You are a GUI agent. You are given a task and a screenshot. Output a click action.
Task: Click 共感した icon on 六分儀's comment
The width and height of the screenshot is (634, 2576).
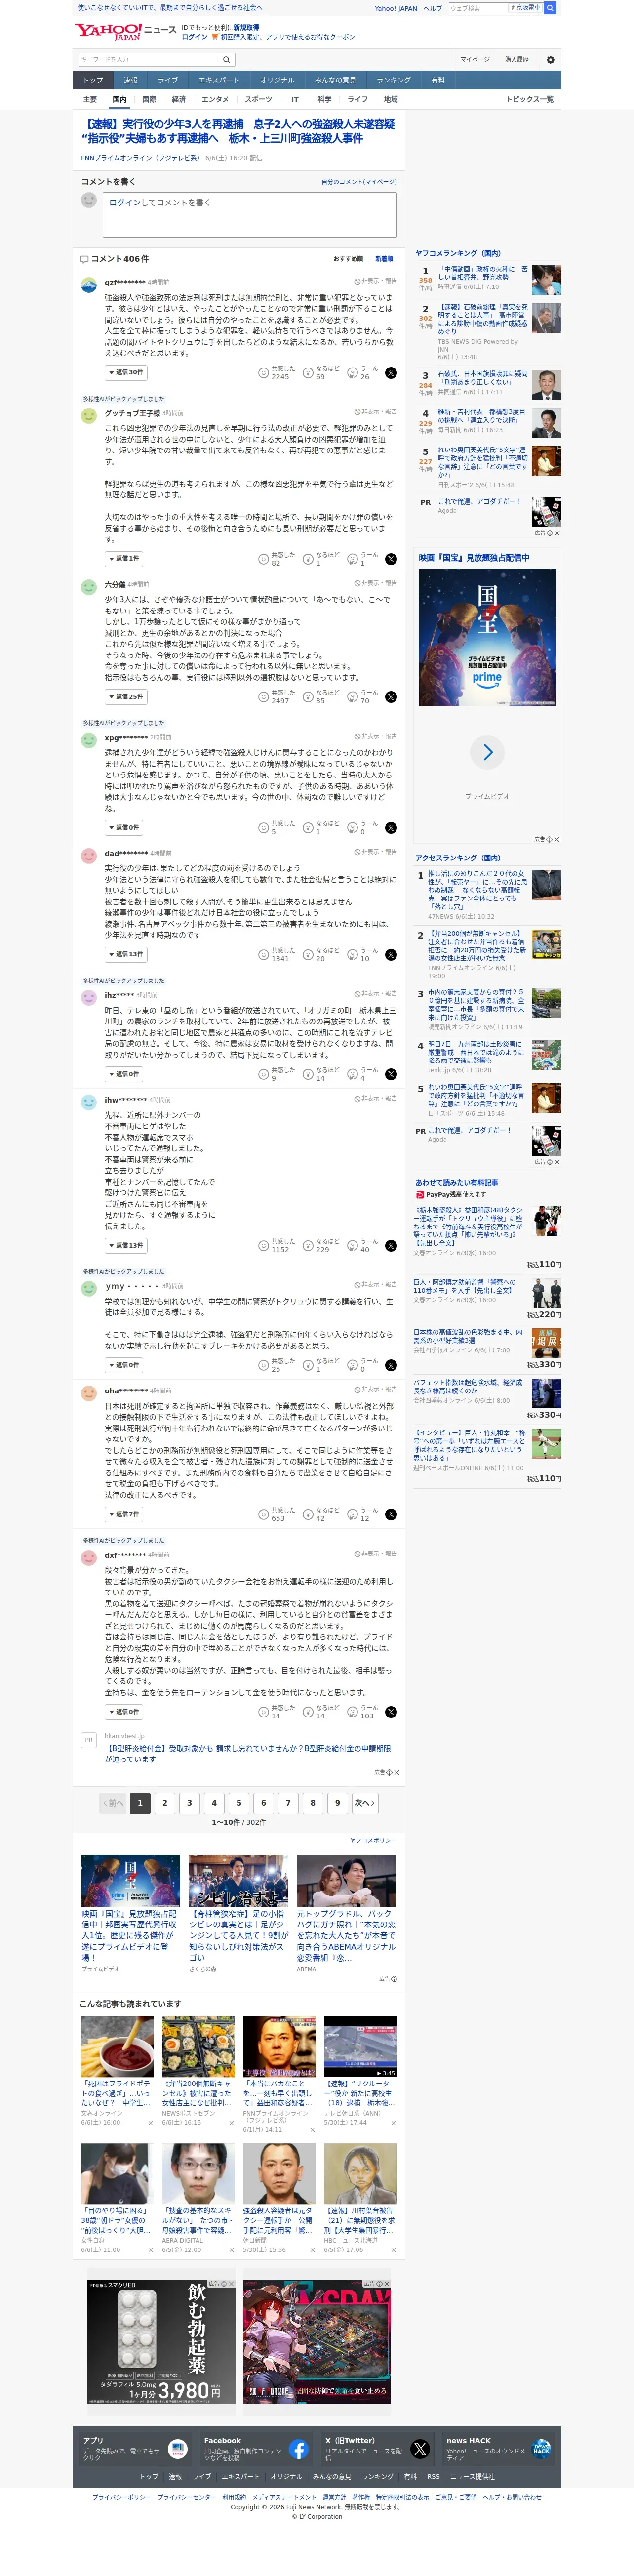(x=264, y=697)
